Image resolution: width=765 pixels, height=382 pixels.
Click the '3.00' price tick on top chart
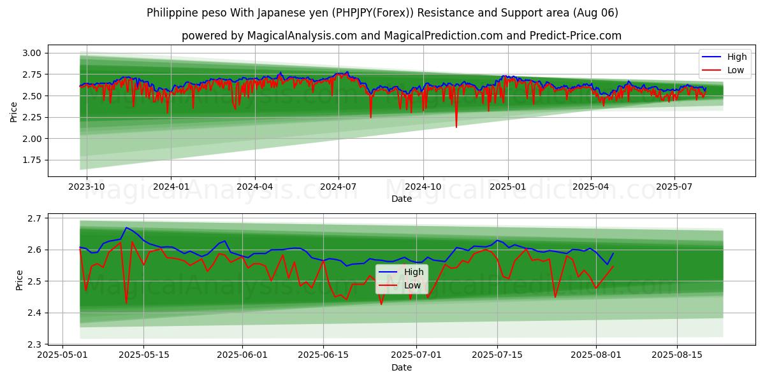tap(32, 53)
